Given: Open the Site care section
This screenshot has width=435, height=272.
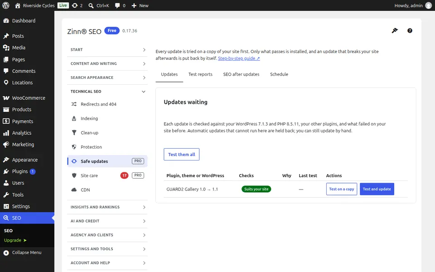Looking at the screenshot, I should 107,175.
